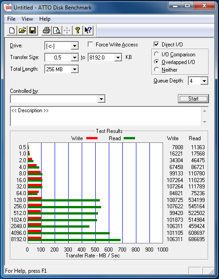This screenshot has width=219, height=279.
Task: Open the Controlled by combo box
Action: point(101,99)
